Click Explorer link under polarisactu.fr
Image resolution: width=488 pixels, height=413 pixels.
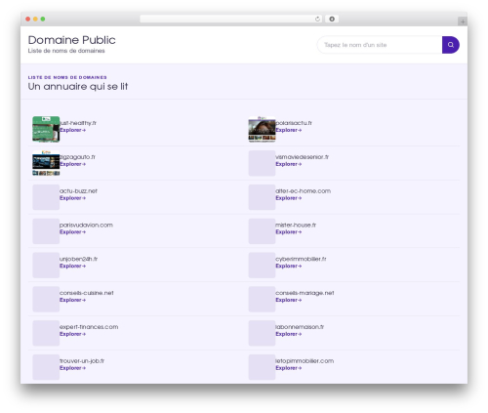pos(289,130)
